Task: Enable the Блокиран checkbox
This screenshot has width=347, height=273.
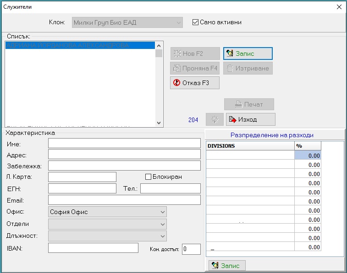Action: (148, 177)
